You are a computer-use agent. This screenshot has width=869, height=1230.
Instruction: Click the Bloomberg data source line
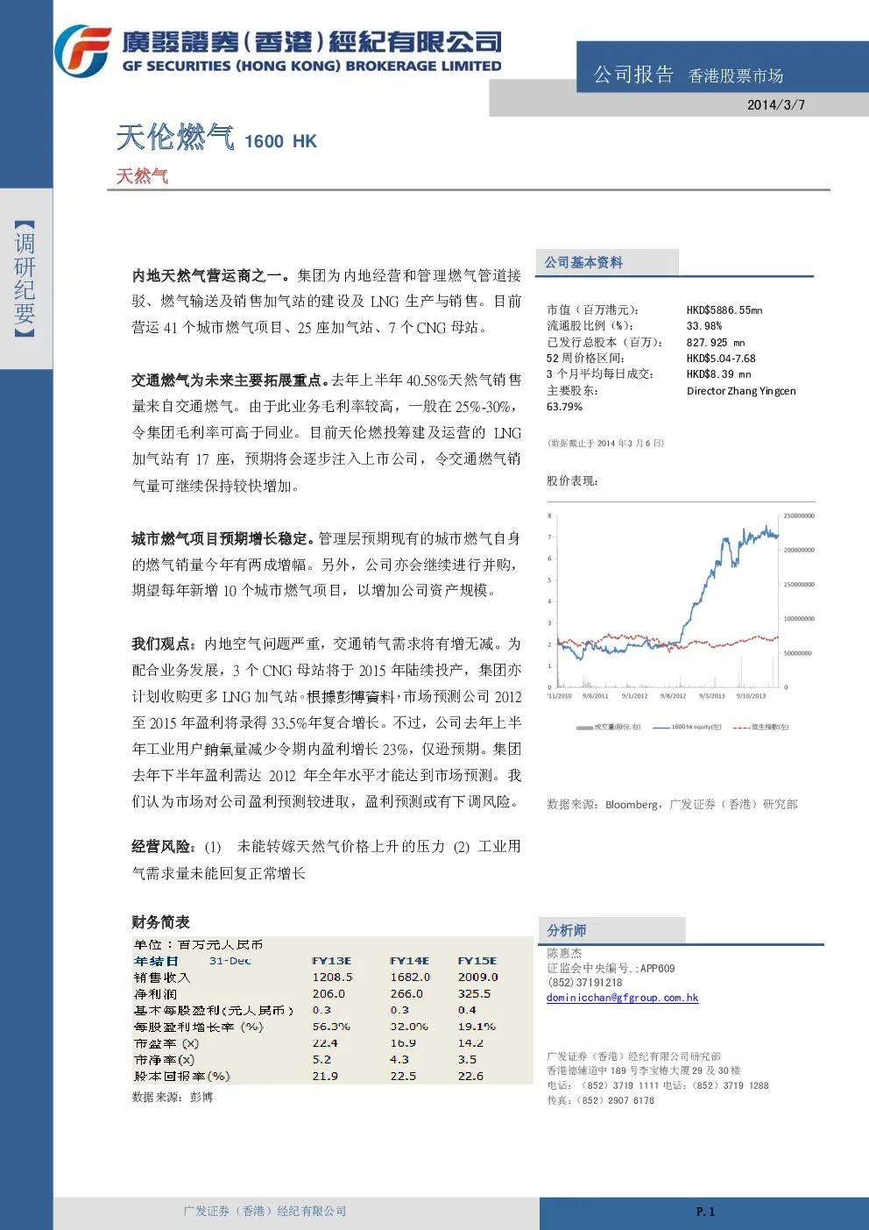pyautogui.click(x=672, y=804)
